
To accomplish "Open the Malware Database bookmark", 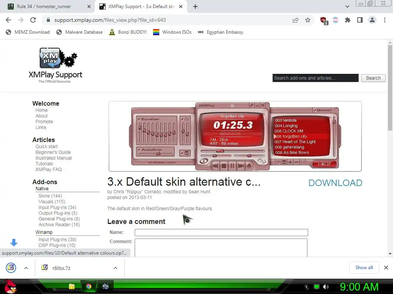I will (79, 32).
